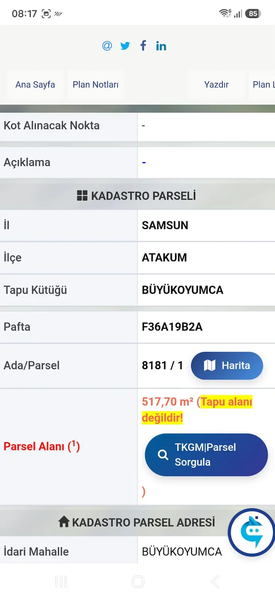The width and height of the screenshot is (275, 598).
Task: Click the TKGM|Parsel Sorgula button
Action: [206, 455]
